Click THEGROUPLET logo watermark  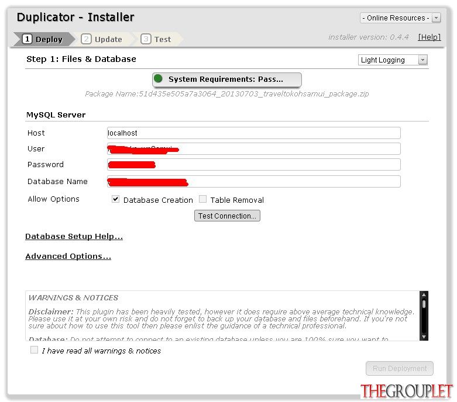(406, 391)
